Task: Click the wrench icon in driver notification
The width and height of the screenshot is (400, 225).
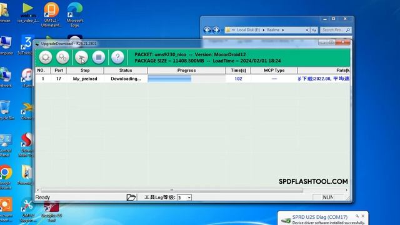Action: 357,216
